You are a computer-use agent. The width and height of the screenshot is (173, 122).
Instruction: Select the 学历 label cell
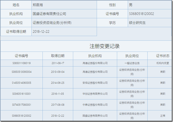[112, 23]
